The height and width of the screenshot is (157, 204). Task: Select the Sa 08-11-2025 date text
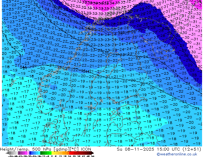pos(135,149)
